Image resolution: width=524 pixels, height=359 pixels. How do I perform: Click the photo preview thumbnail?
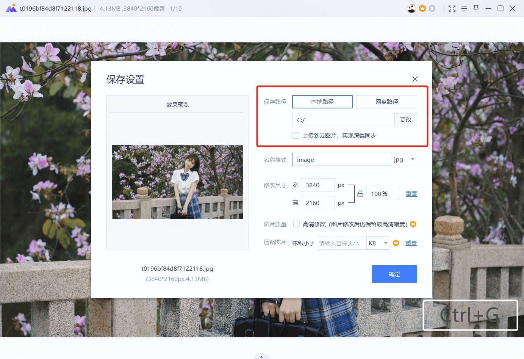pos(177,182)
